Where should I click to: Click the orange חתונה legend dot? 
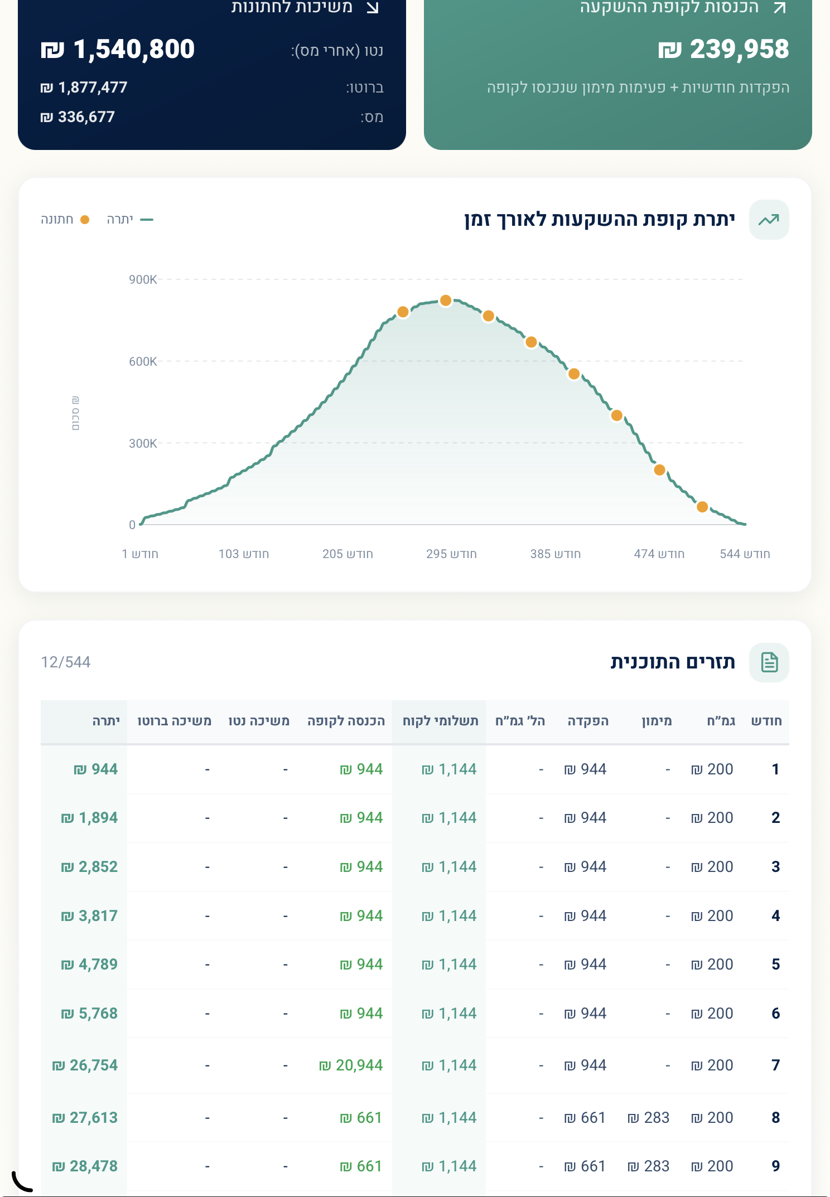click(85, 220)
